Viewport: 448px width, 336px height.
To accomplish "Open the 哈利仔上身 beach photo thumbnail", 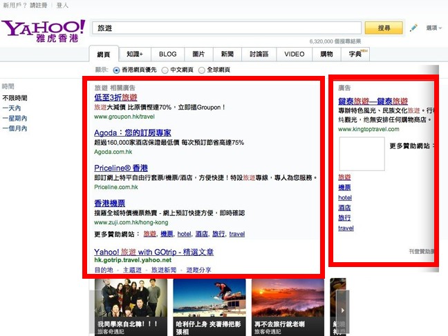I will [209, 307].
